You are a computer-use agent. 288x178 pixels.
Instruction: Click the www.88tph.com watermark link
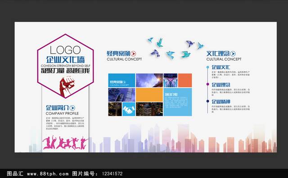tap(48, 174)
